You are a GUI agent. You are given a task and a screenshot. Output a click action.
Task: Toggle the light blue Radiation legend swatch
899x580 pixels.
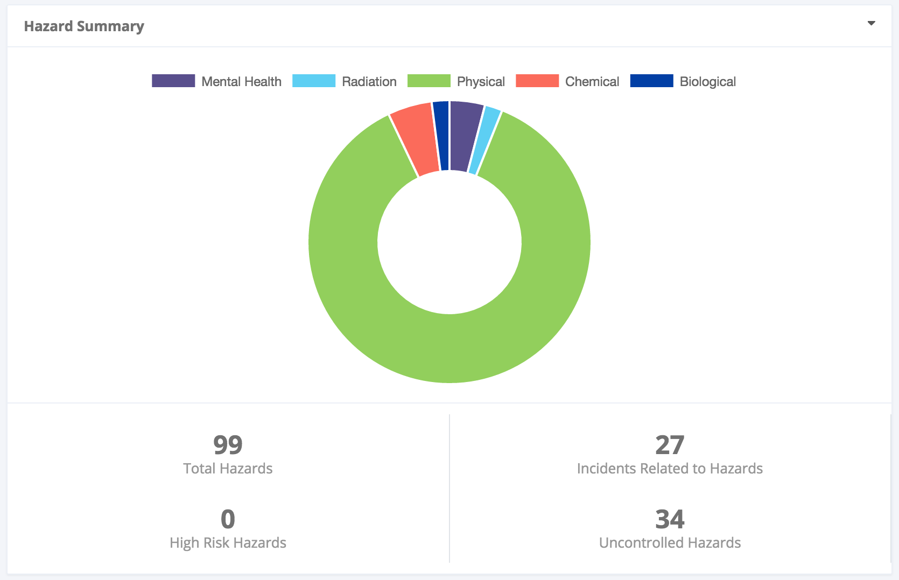point(313,81)
